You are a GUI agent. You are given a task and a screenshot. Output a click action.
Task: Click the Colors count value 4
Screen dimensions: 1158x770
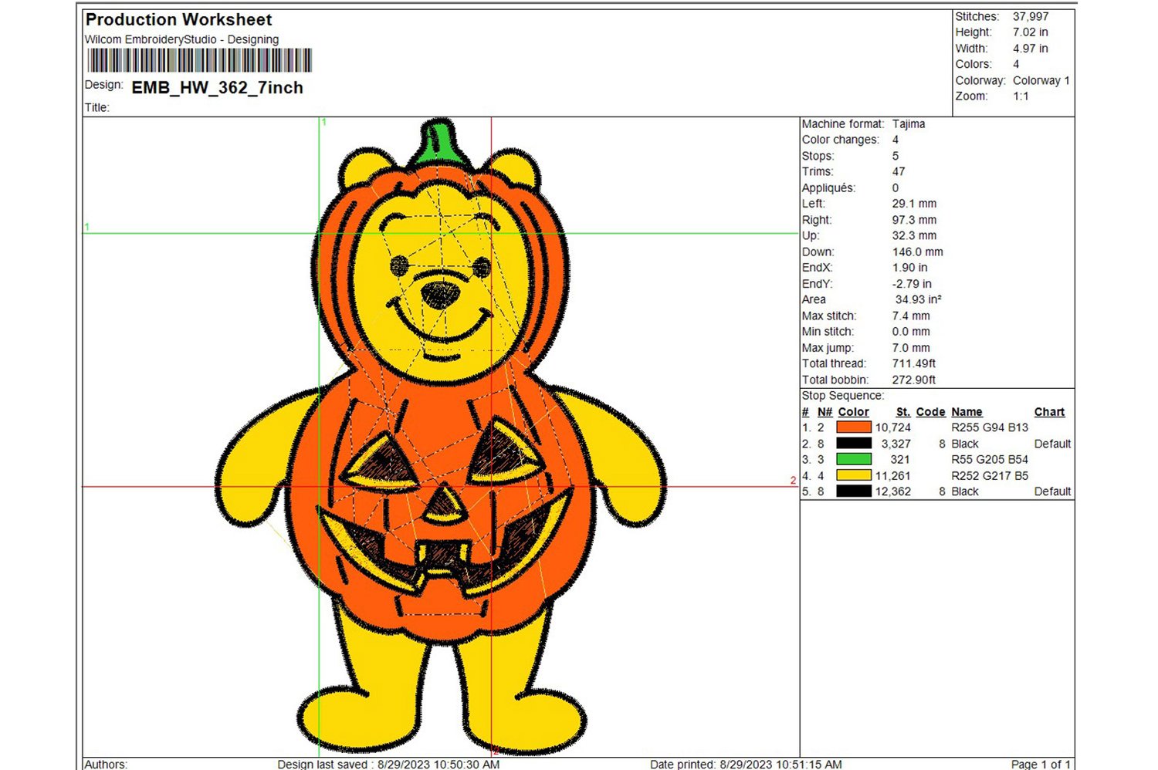[x=1016, y=64]
